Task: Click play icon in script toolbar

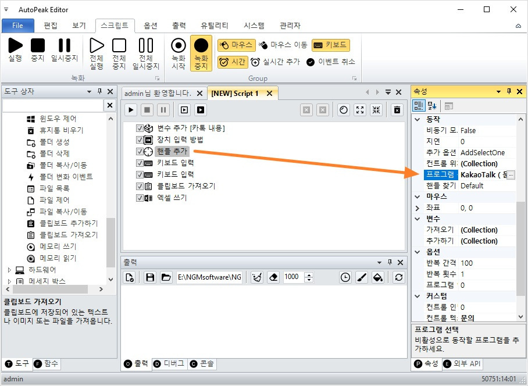Action: tap(131, 110)
